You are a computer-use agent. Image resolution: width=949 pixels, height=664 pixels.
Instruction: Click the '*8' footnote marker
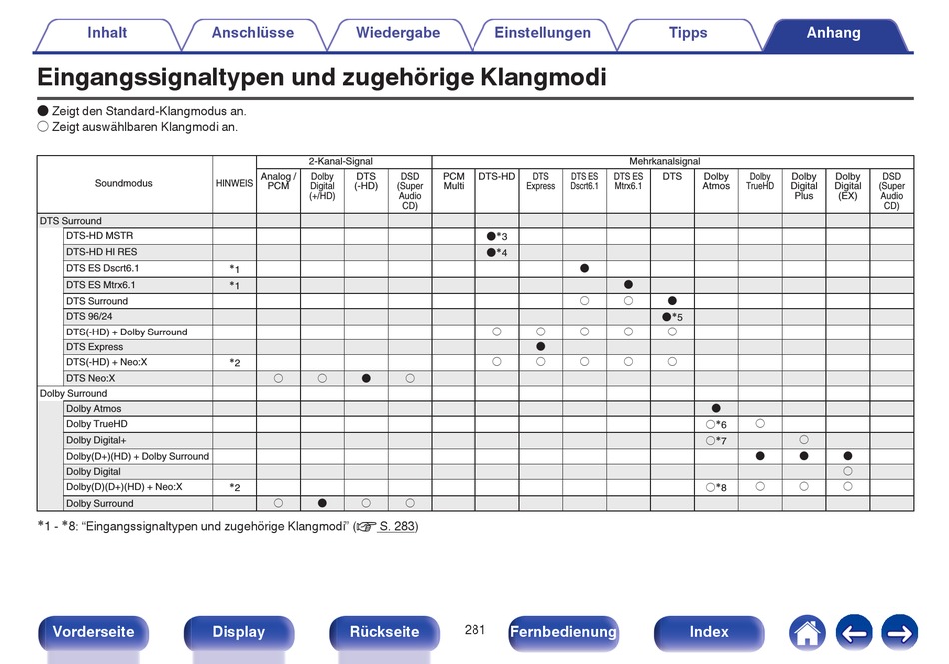click(x=721, y=487)
